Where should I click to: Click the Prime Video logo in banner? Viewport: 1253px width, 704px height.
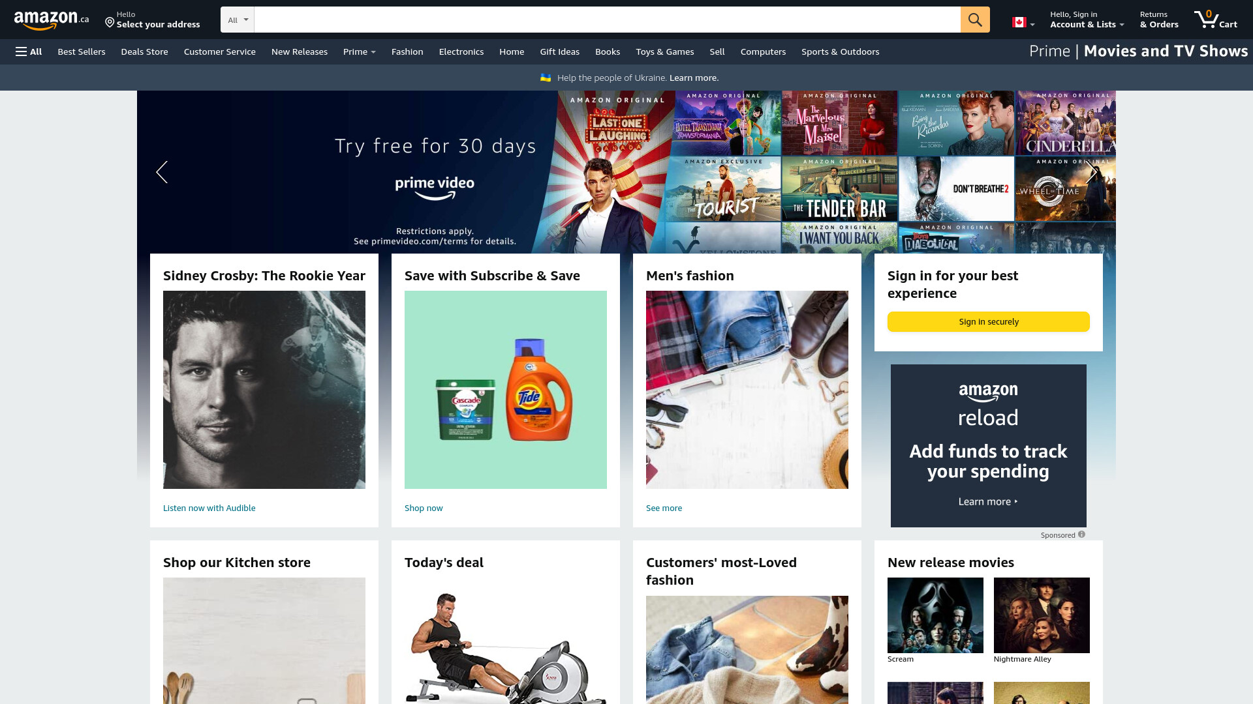pyautogui.click(x=435, y=188)
